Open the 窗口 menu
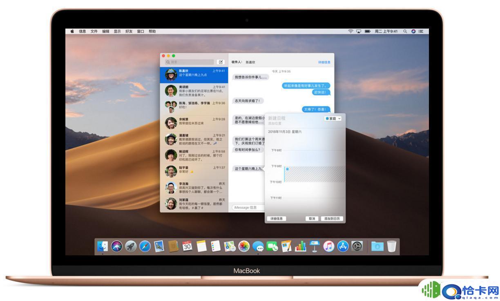Image resolution: width=500 pixels, height=301 pixels. [141, 31]
